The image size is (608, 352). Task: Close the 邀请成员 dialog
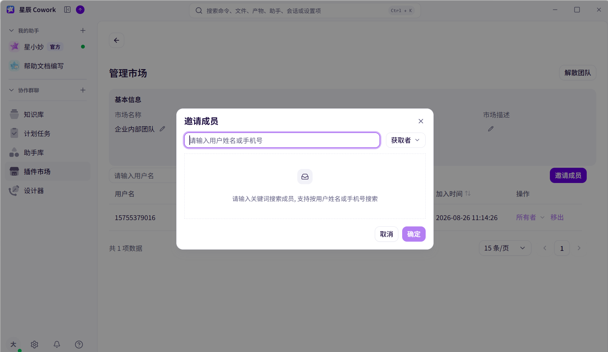421,121
